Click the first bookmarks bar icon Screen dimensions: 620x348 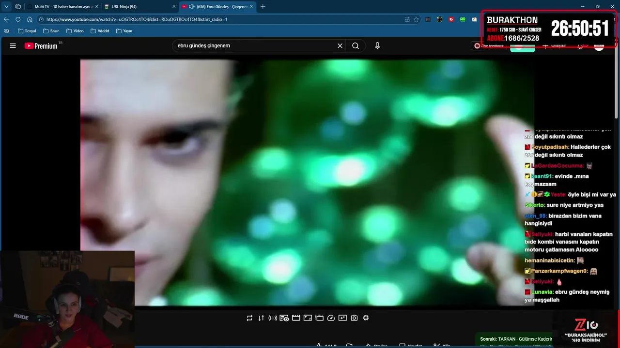click(x=6, y=31)
